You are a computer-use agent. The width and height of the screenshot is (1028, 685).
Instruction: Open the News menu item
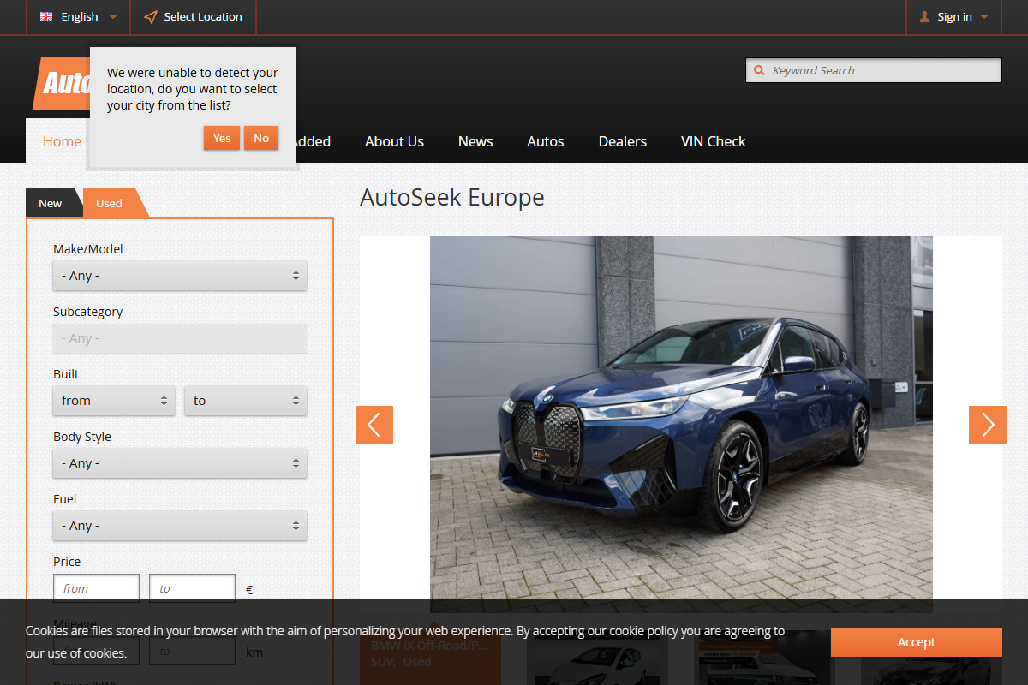tap(475, 141)
